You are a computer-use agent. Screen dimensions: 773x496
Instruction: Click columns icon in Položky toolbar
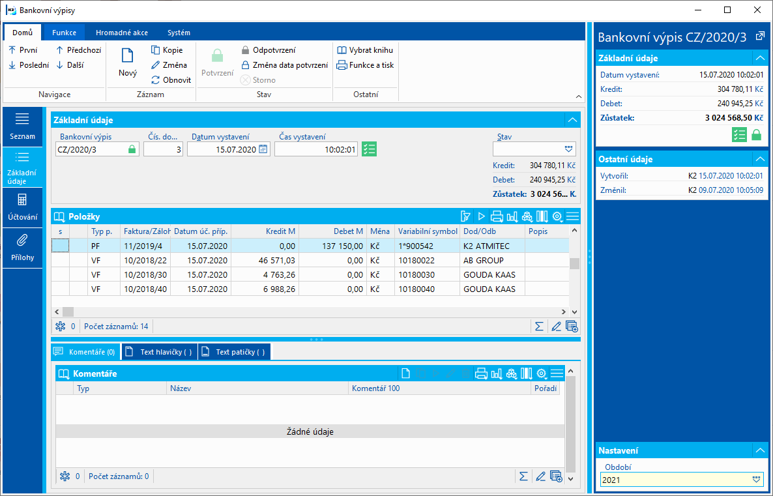(542, 216)
